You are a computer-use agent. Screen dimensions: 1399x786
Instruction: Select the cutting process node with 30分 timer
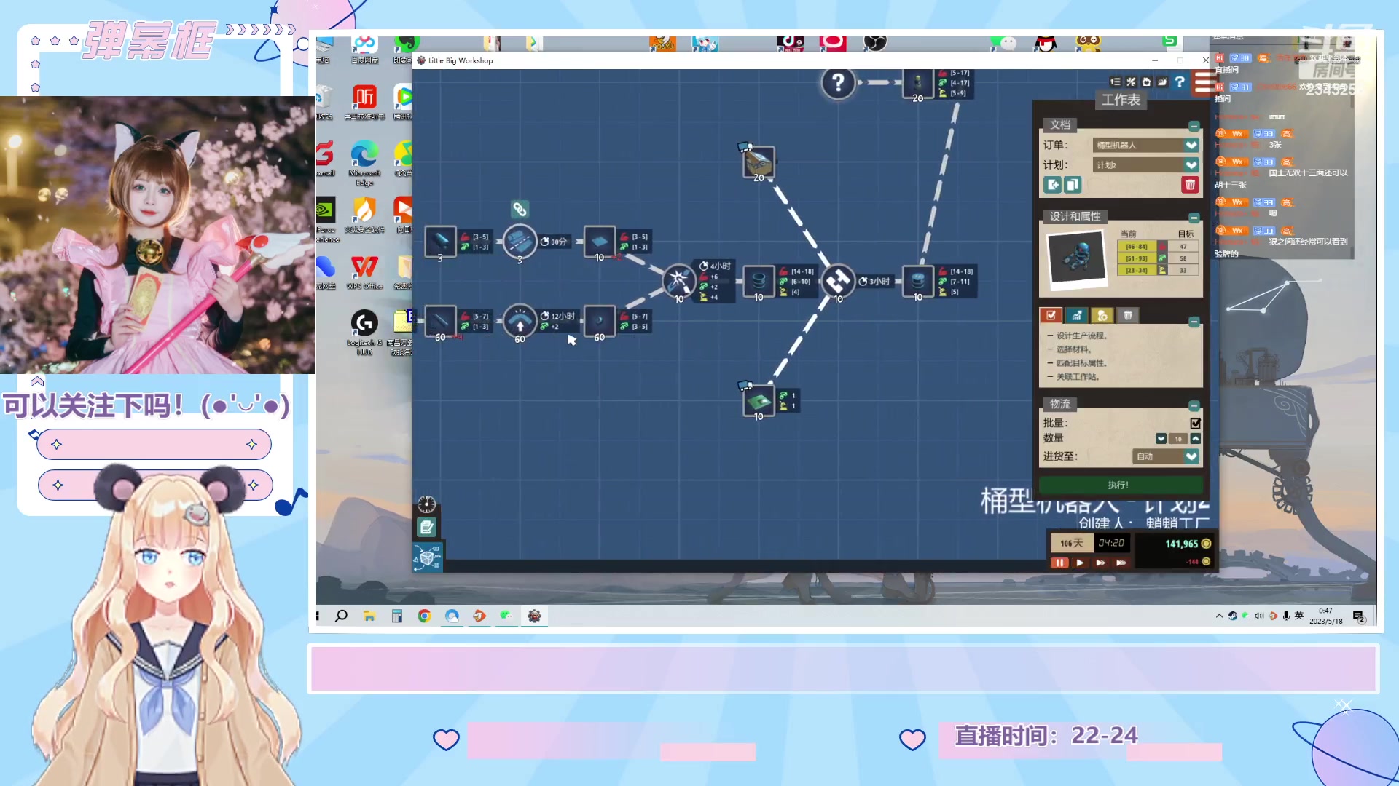(x=520, y=242)
